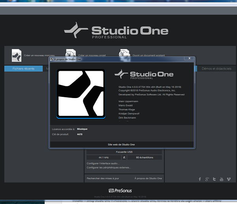237x204 pixels.
Task: Click credit name Kristjan Dempwolf
Action: coord(129,113)
